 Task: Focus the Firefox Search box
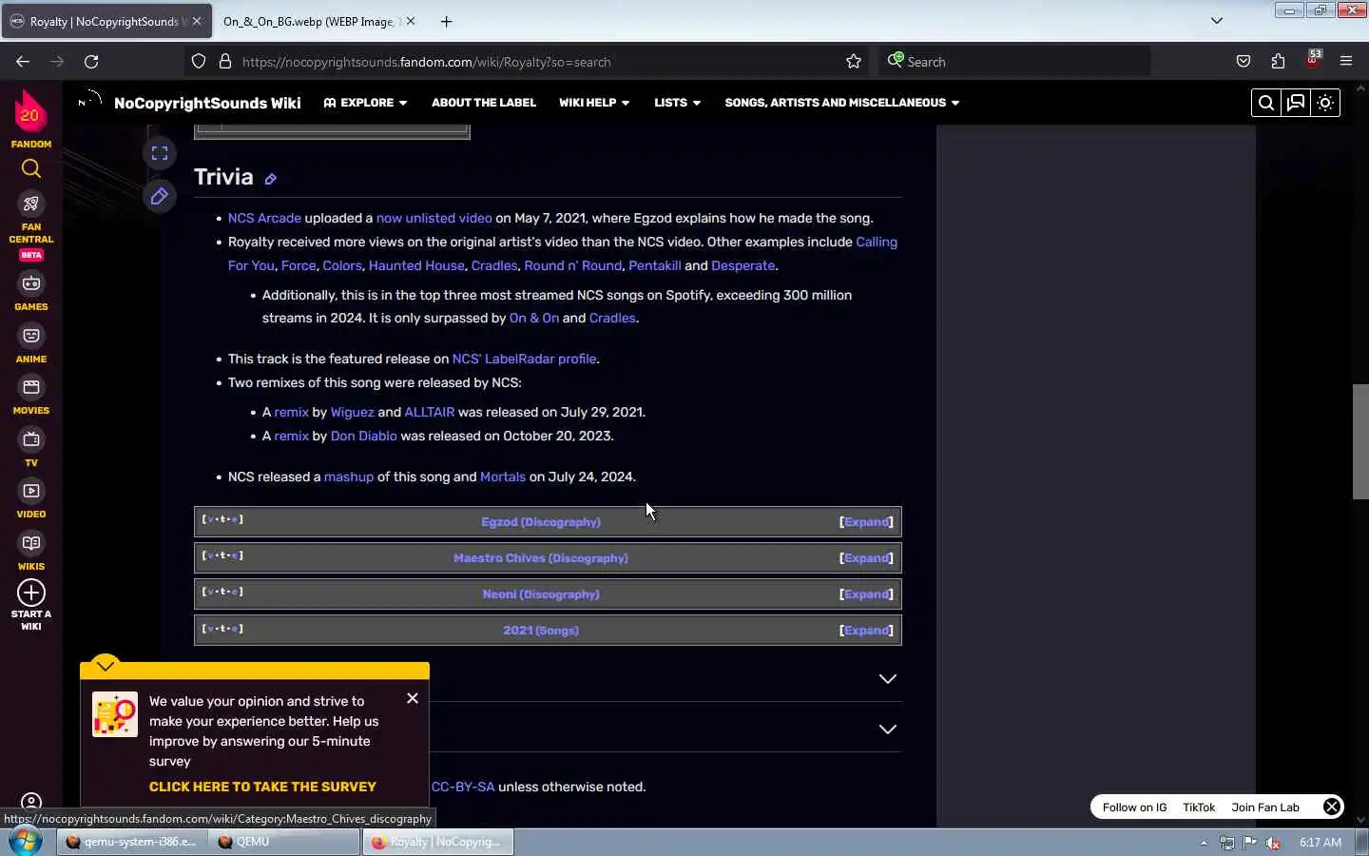1015,62
